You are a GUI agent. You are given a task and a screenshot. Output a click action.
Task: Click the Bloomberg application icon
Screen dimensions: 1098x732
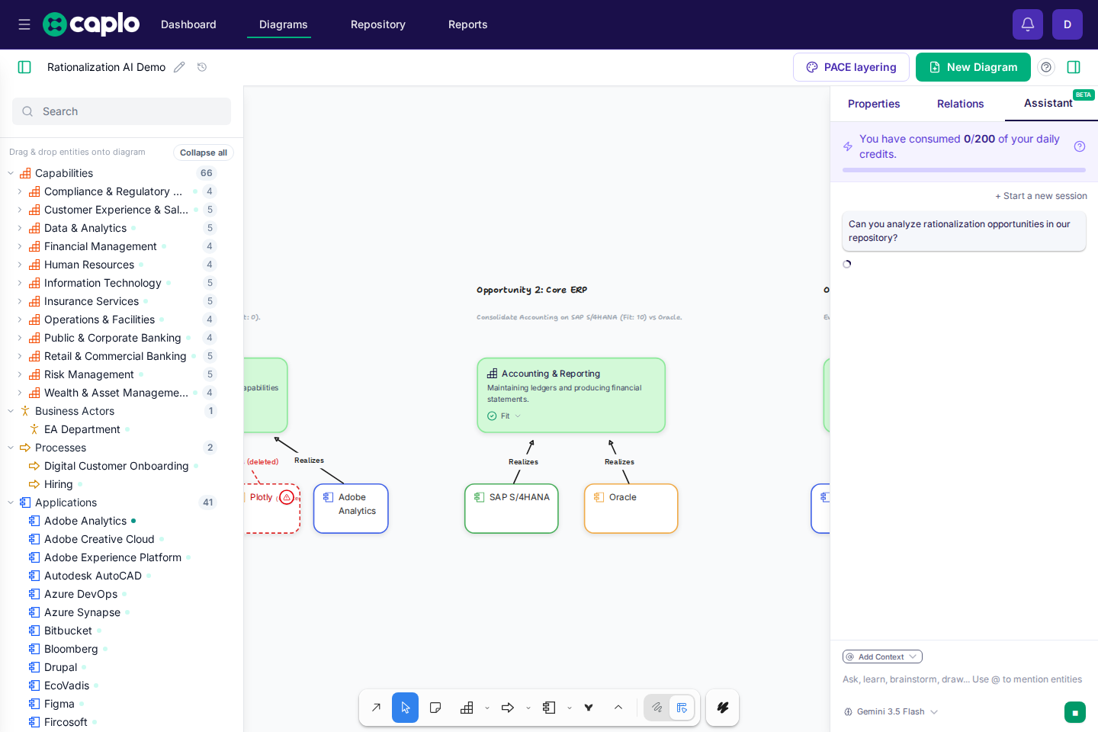(x=34, y=649)
